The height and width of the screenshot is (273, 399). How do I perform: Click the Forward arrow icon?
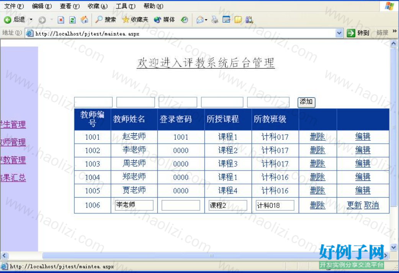[x=42, y=20]
